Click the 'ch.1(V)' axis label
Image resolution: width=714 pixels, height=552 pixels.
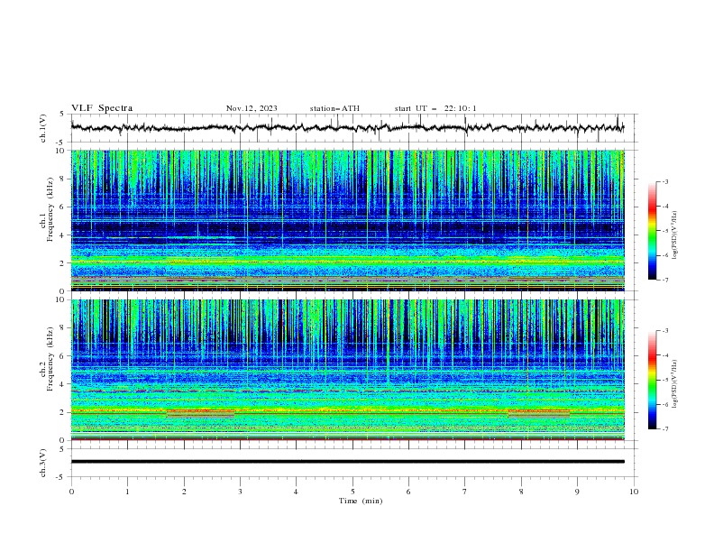(43, 128)
